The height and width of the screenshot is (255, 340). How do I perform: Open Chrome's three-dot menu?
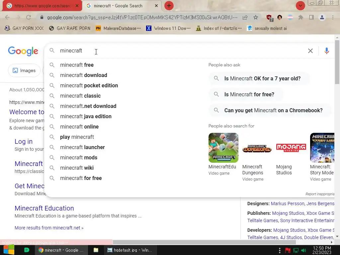(x=333, y=17)
